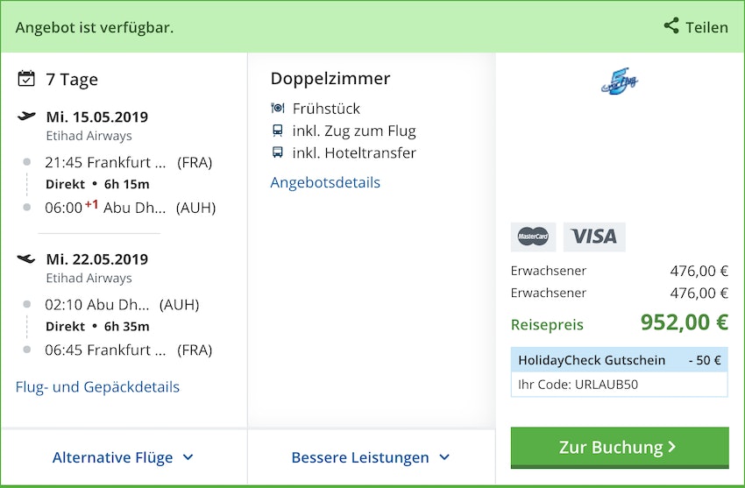Click the departing airplane icon for 15.05.2019
745x488 pixels.
[26, 117]
